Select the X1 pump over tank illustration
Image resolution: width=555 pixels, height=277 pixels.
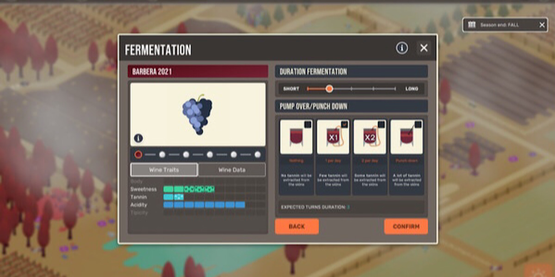click(x=333, y=138)
